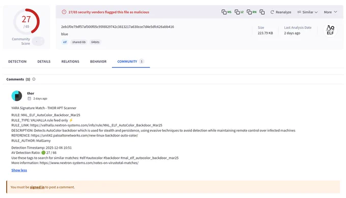The image size is (346, 198).
Task: Click the info icon beside Comments
Action: [x=34, y=79]
